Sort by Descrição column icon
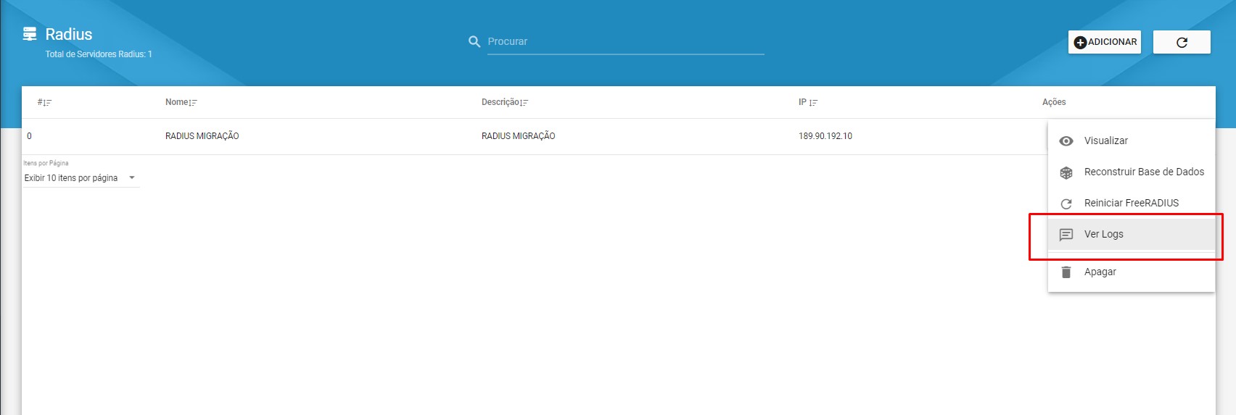Viewport: 1236px width, 415px height. point(524,103)
